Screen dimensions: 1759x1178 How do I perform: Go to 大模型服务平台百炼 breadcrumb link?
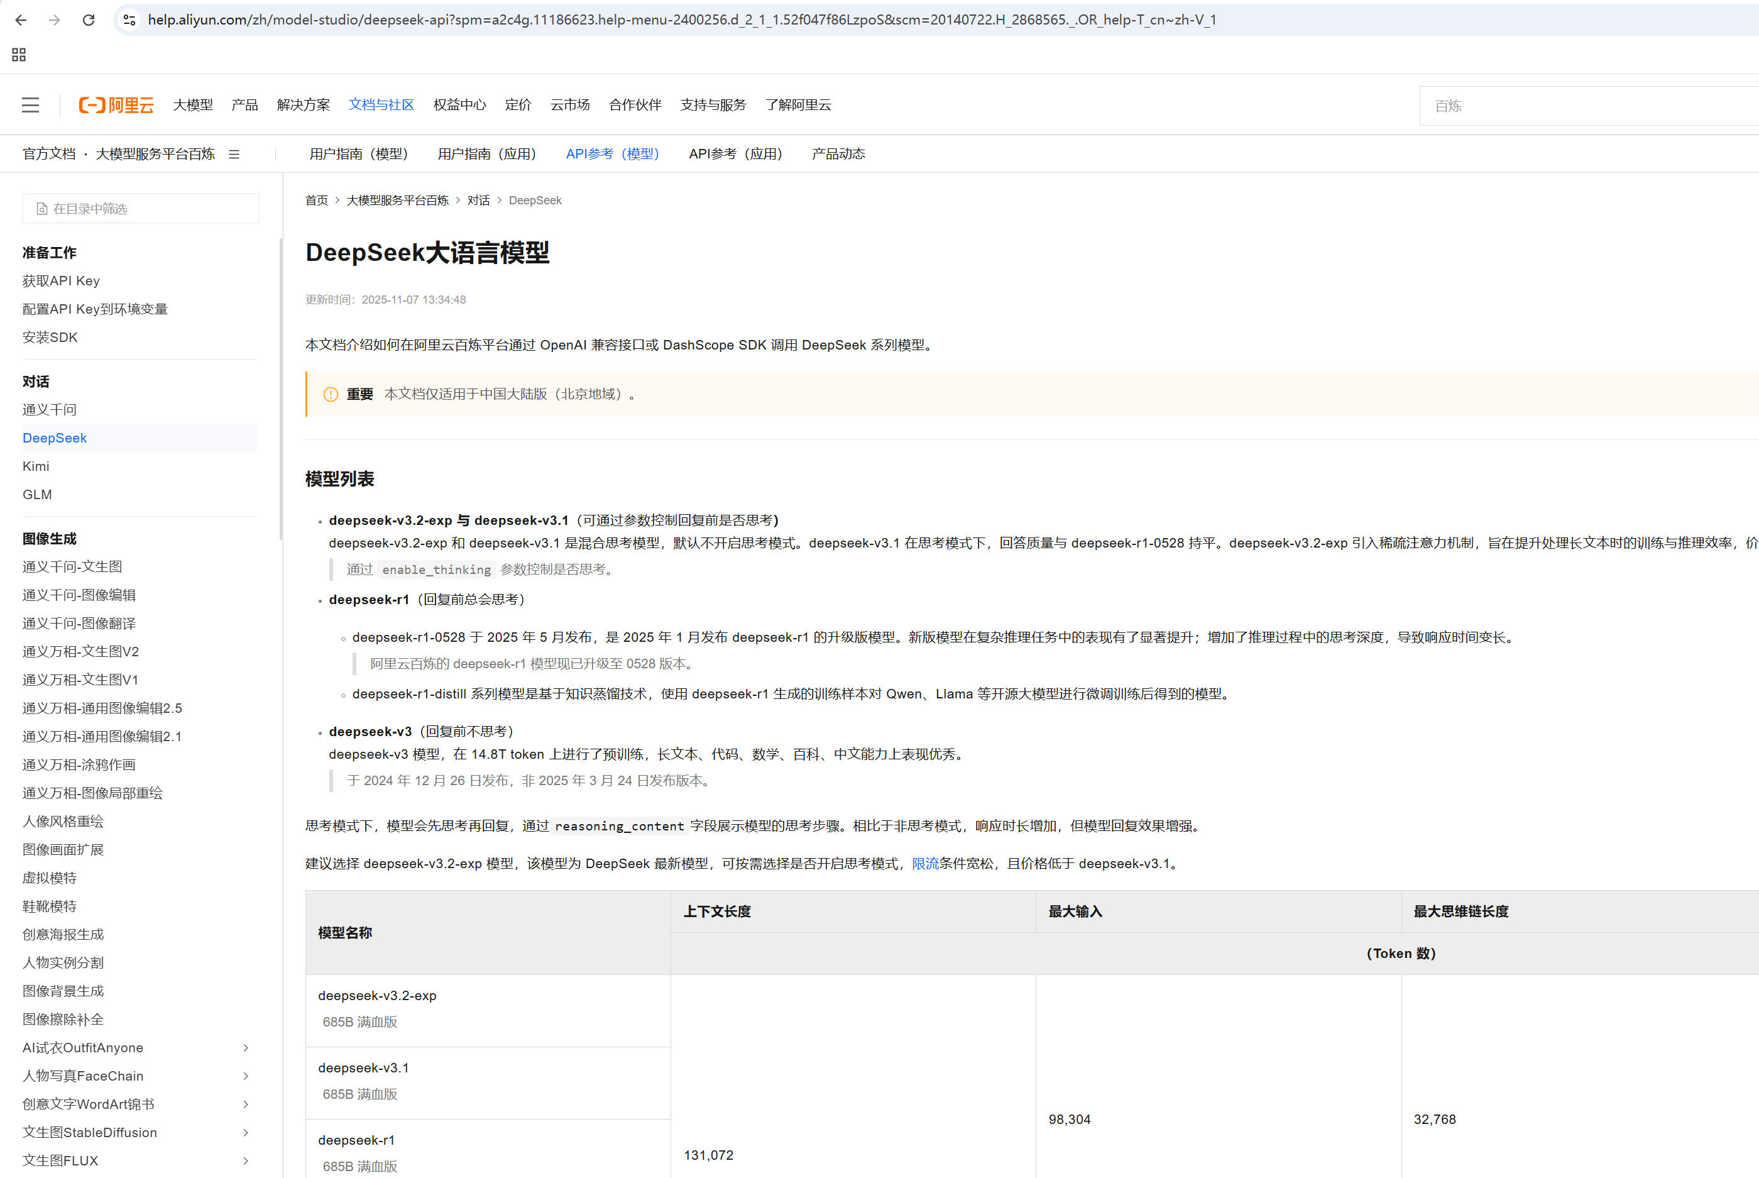[397, 201]
